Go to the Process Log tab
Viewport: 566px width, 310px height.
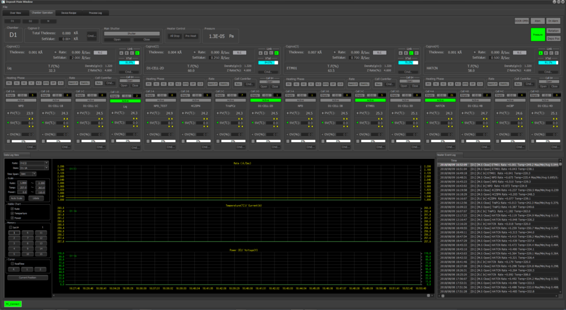point(95,13)
